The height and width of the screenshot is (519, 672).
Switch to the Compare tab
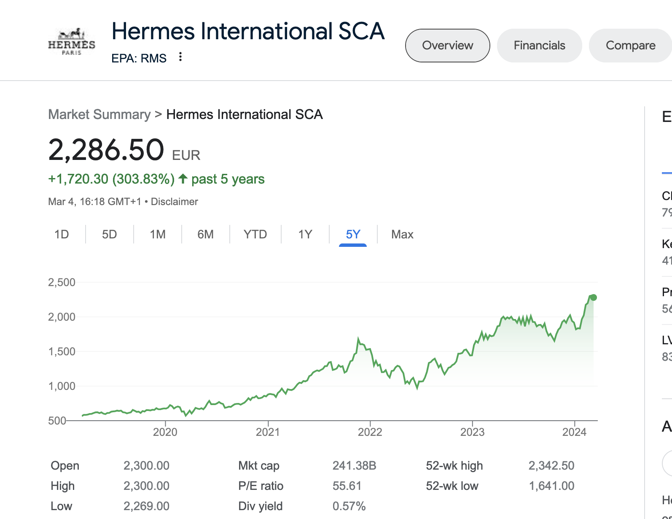click(x=630, y=46)
